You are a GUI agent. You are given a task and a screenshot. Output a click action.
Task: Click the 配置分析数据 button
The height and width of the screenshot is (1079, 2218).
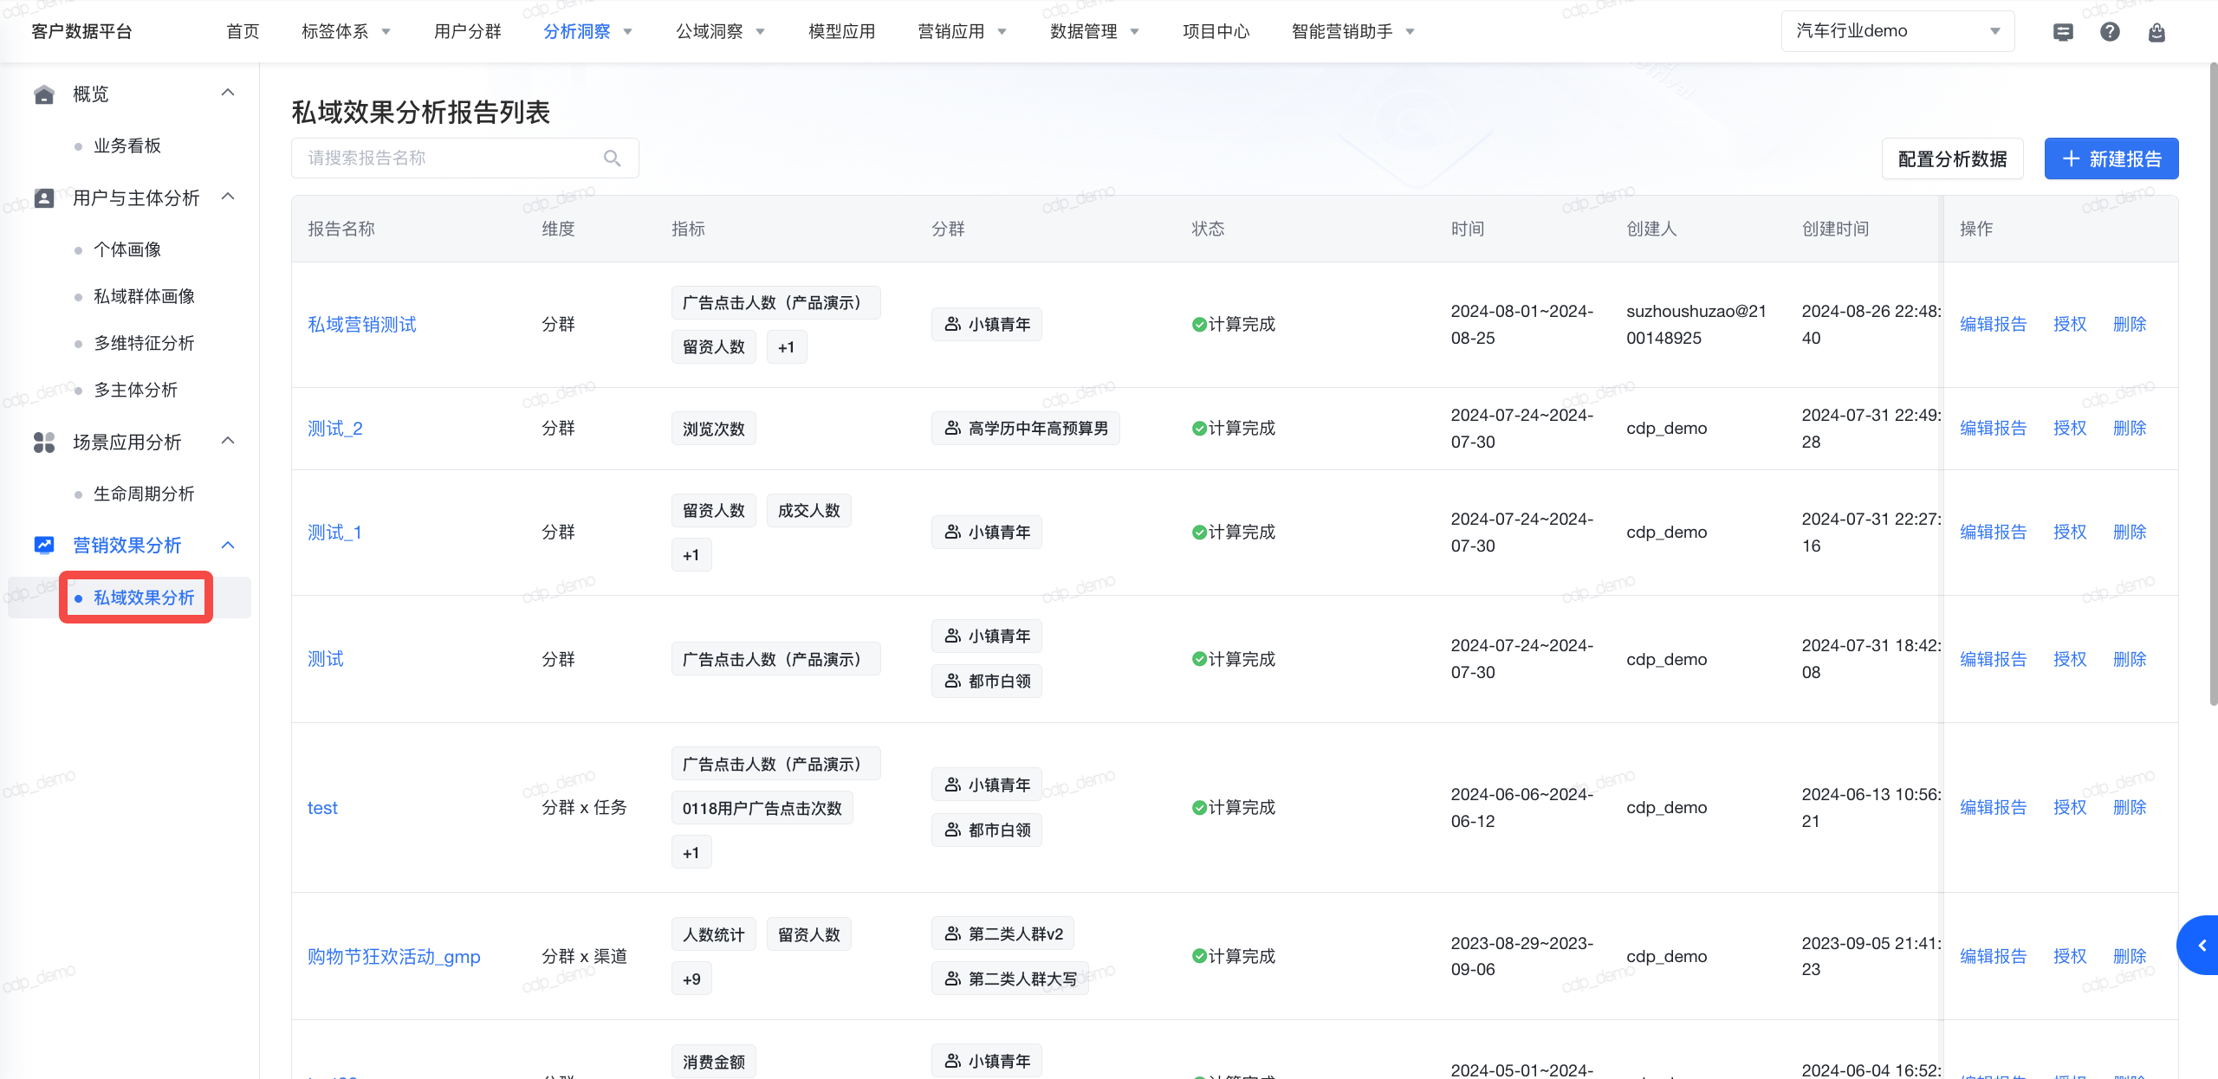click(x=1952, y=158)
